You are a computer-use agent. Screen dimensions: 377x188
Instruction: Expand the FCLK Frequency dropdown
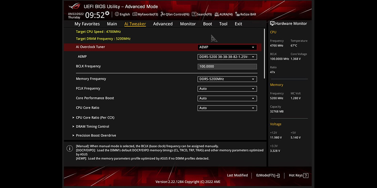[227, 89]
